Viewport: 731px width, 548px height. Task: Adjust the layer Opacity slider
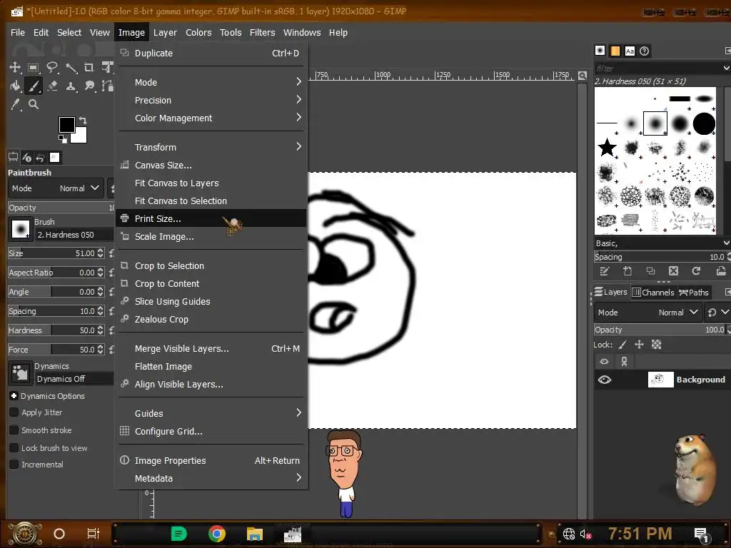tap(659, 330)
